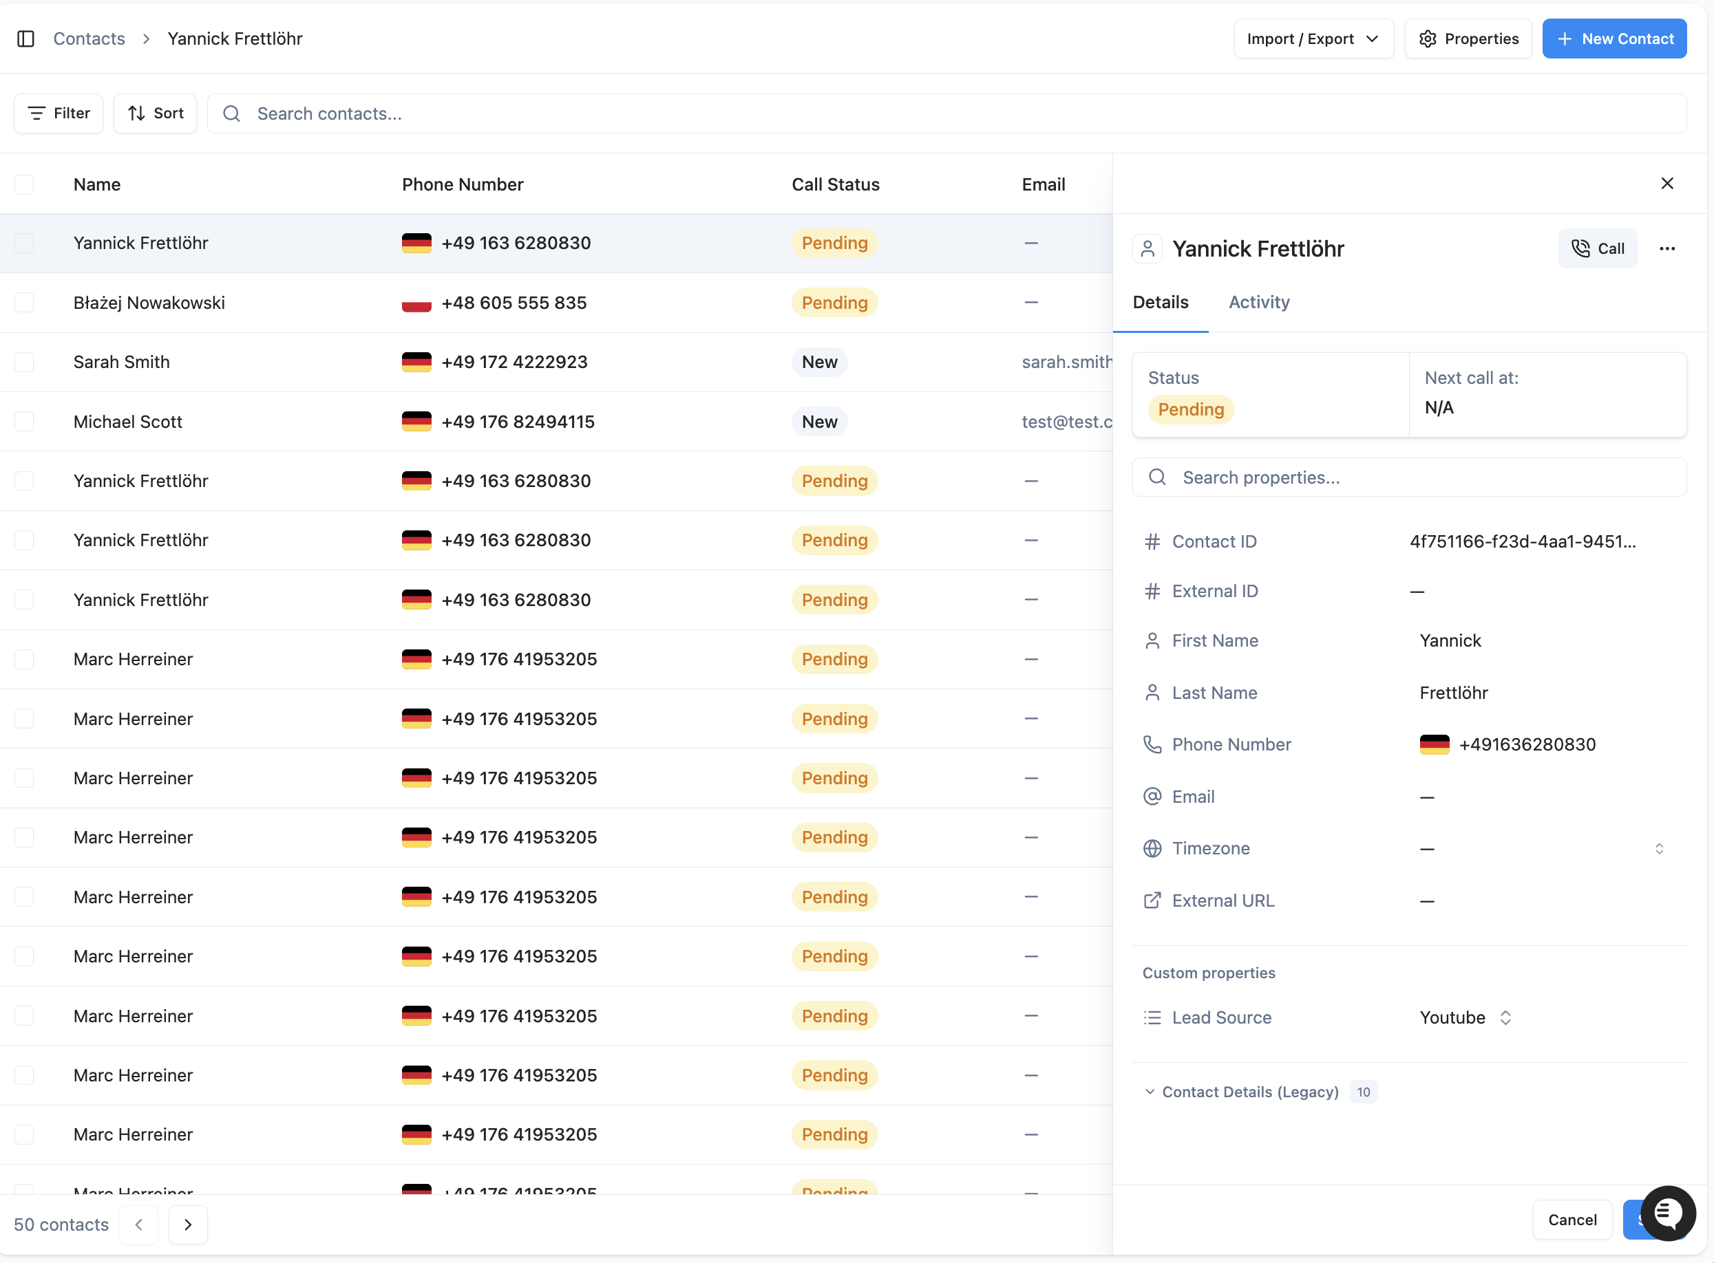Select all contacts with header checkbox
Screen dimensions: 1714x1263
pyautogui.click(x=25, y=184)
